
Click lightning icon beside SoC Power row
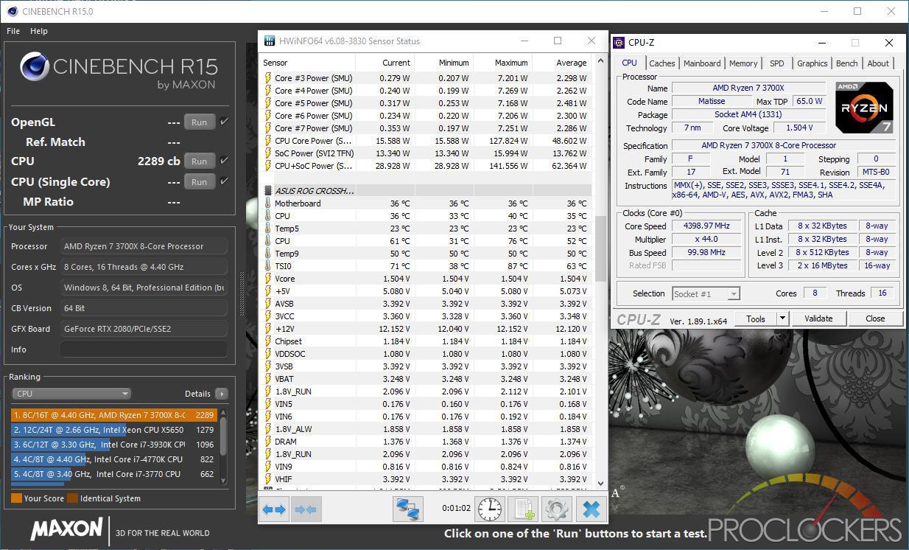pyautogui.click(x=268, y=153)
